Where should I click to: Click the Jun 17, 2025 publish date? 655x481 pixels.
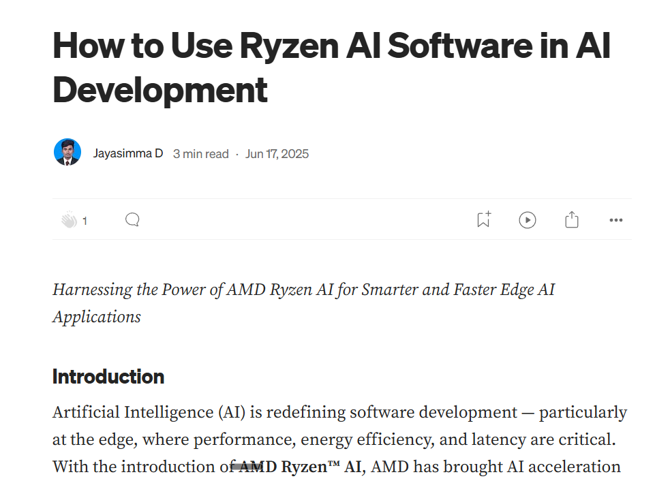point(277,154)
